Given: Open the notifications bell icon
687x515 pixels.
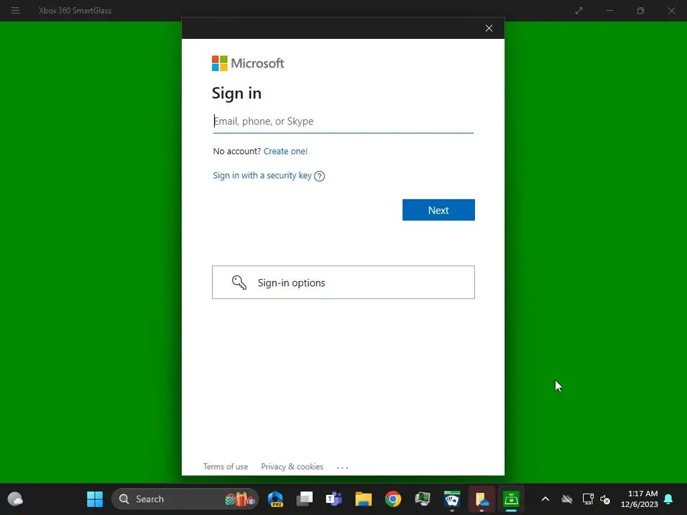Looking at the screenshot, I should coord(669,499).
